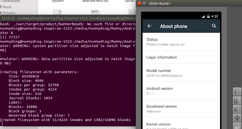This screenshot has width=242, height=129.
Task: Open the Status phone number entry
Action: pyautogui.click(x=181, y=42)
